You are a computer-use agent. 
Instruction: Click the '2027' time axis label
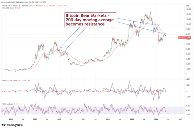(x=180, y=119)
